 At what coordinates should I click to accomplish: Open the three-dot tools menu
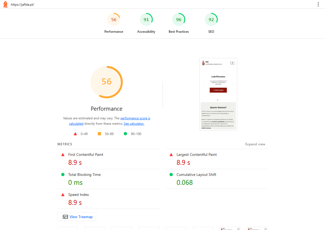pyautogui.click(x=318, y=4)
